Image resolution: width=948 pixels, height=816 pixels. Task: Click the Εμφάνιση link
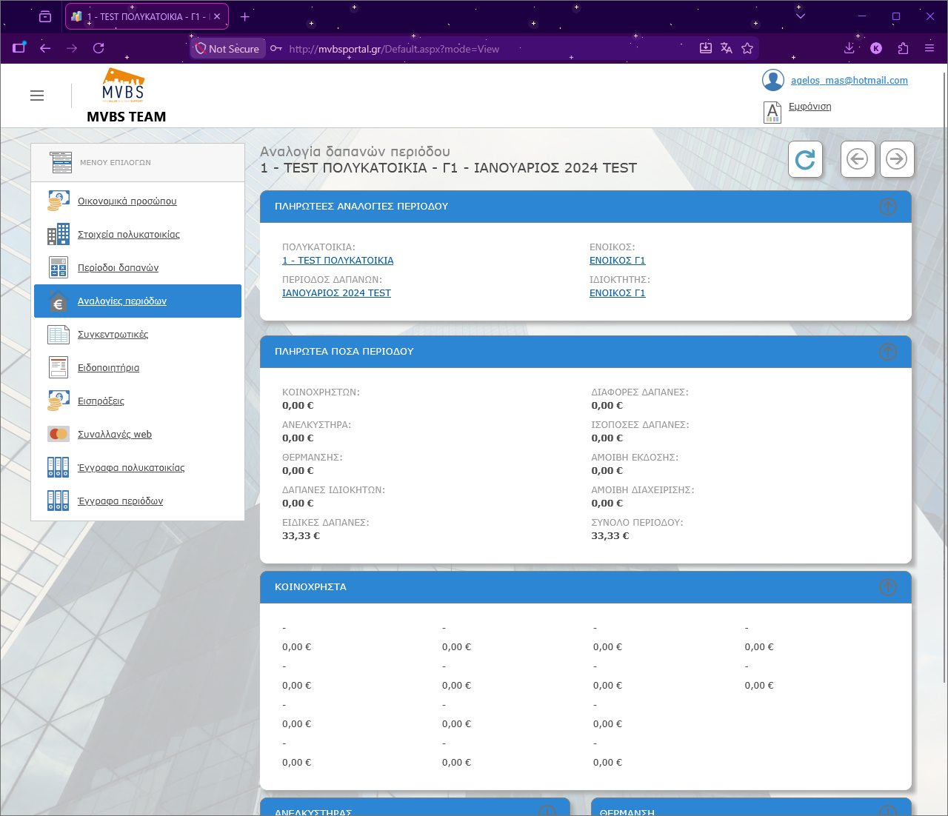point(810,106)
